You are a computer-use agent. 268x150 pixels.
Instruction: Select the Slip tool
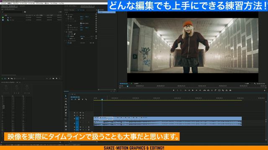(66, 107)
